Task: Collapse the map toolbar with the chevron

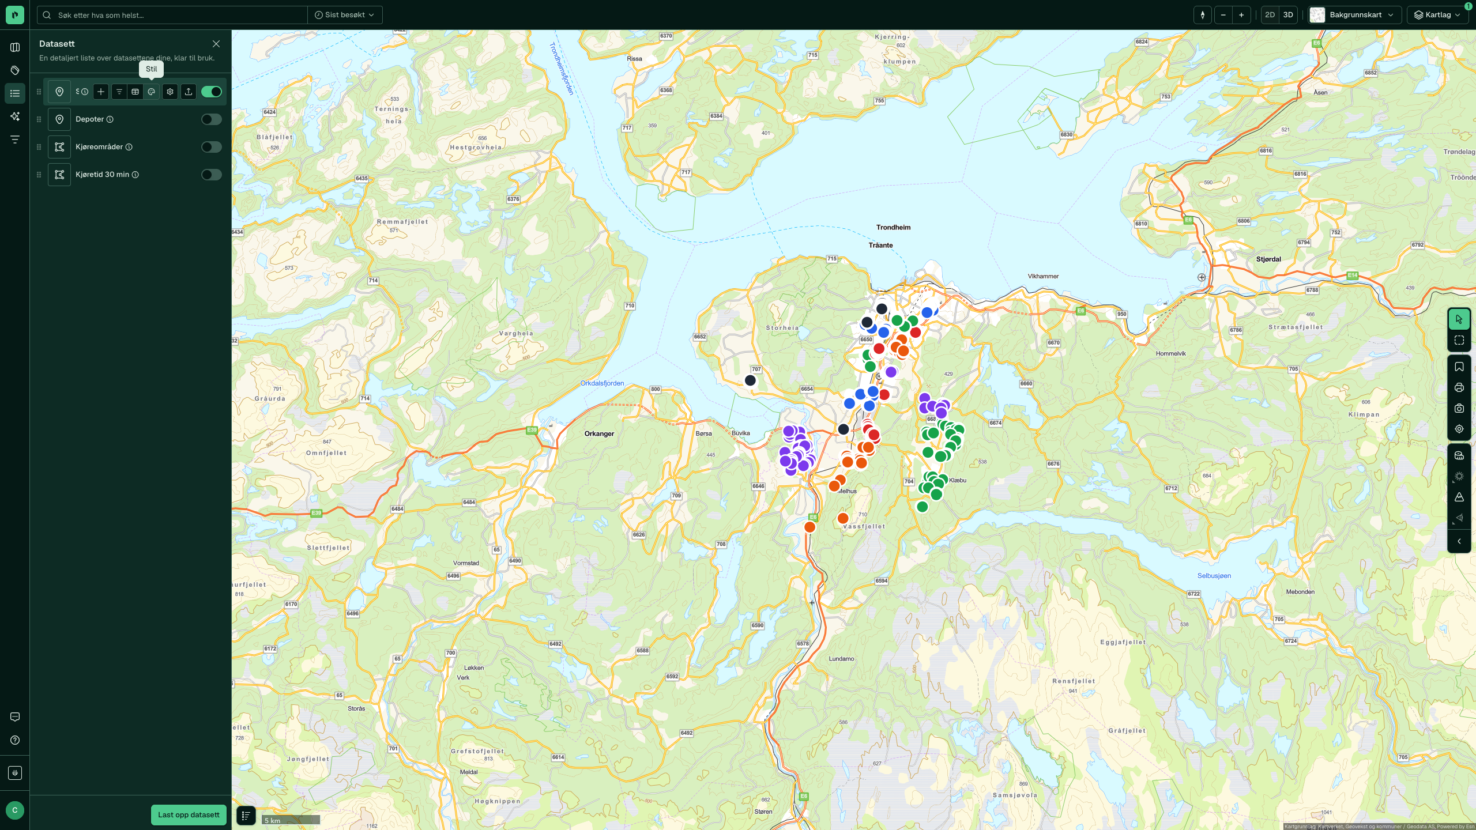Action: (1459, 541)
